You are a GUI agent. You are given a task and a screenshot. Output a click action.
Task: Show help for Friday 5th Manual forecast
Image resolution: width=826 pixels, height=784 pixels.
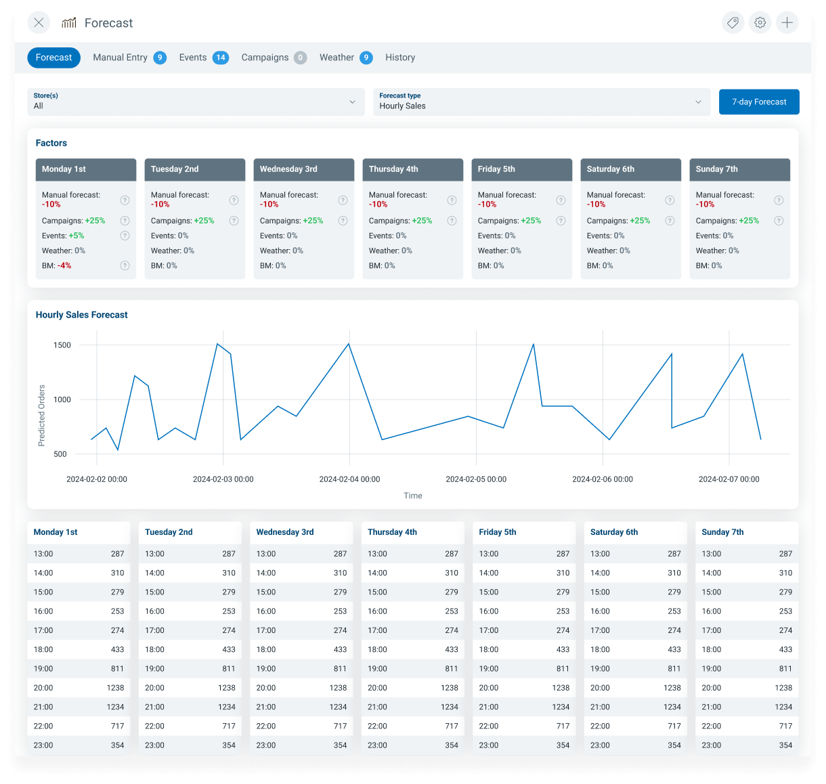(561, 200)
